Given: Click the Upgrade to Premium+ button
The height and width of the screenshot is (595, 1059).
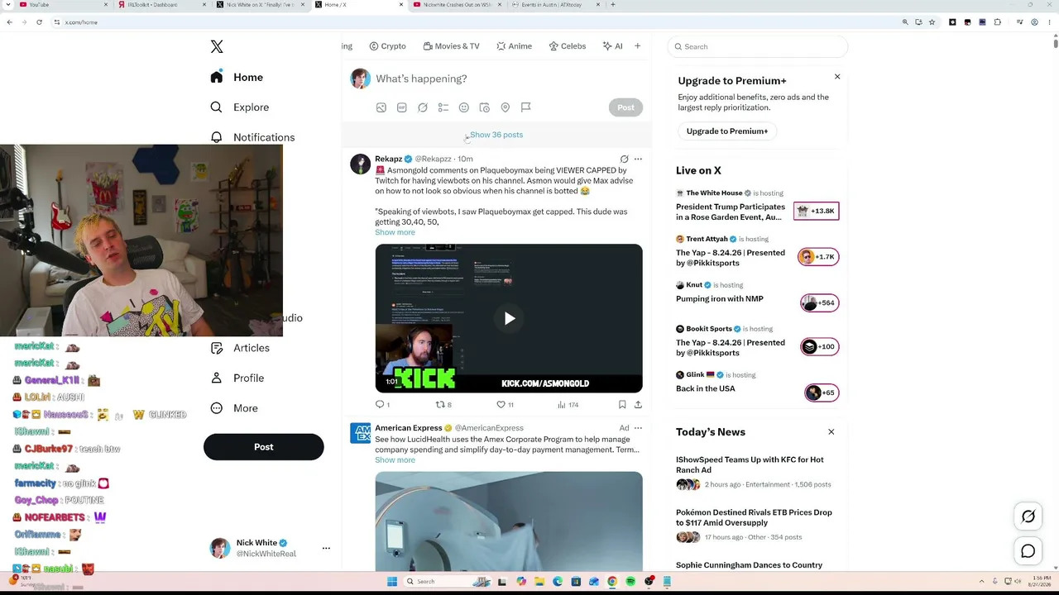Looking at the screenshot, I should [x=727, y=131].
